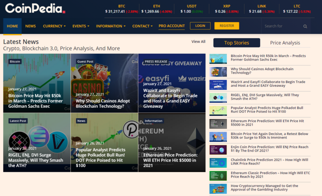This screenshot has height=196, width=322.
Task: Click thumbnail beside Bitcoin Price May Hit $50k story
Action: (218, 59)
